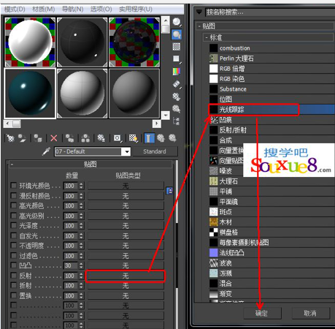Open the 实用程序(U) menu
The image size is (335, 329).
(x=136, y=10)
